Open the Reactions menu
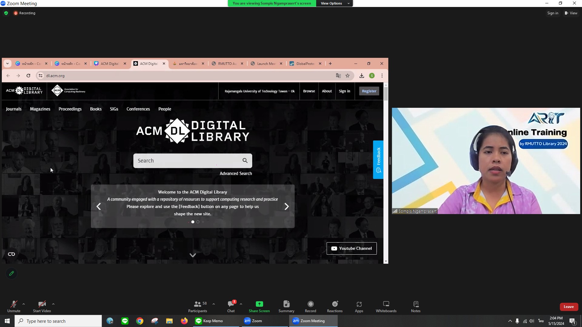 pos(335,306)
